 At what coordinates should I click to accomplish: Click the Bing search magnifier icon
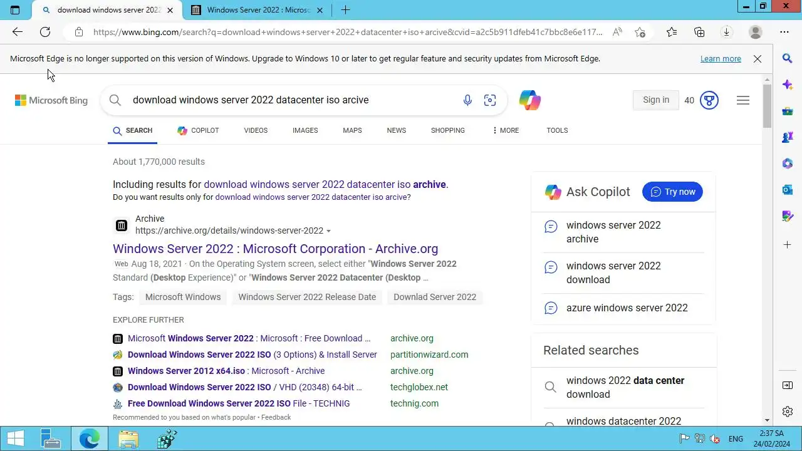(x=115, y=100)
